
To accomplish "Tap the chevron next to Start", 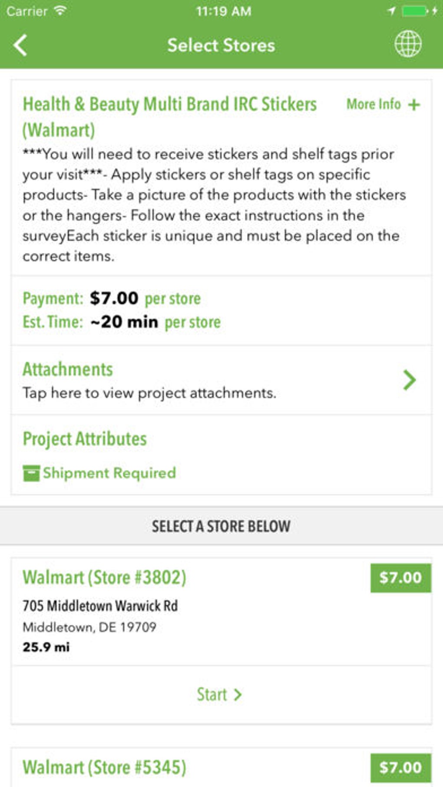I will [x=238, y=694].
